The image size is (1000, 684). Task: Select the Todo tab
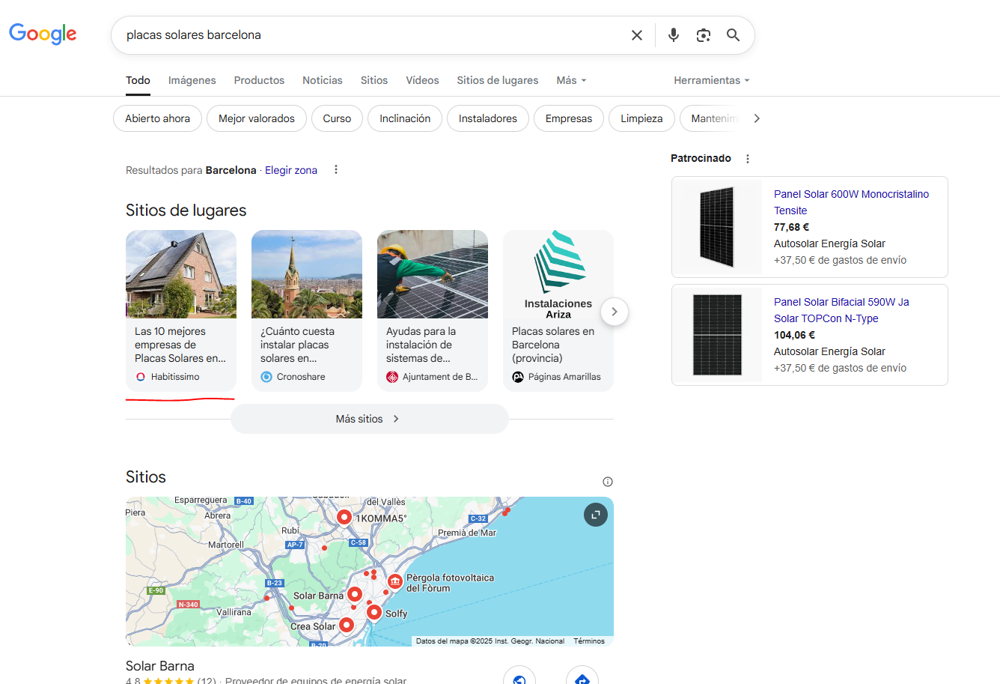(x=138, y=80)
